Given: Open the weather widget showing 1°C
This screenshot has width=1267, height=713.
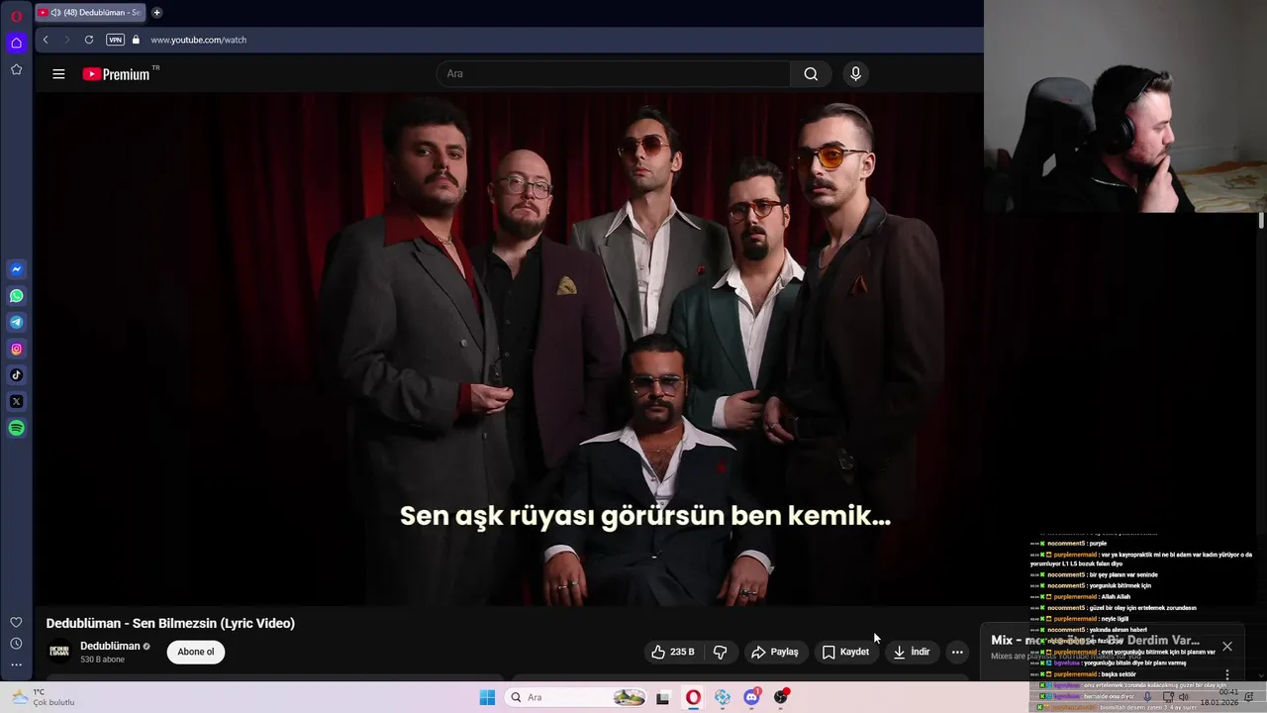Looking at the screenshot, I should coord(44,697).
